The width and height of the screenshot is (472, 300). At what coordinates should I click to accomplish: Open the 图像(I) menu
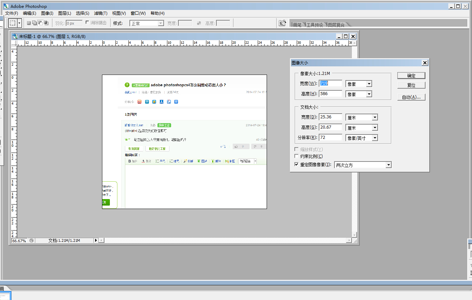(x=47, y=13)
